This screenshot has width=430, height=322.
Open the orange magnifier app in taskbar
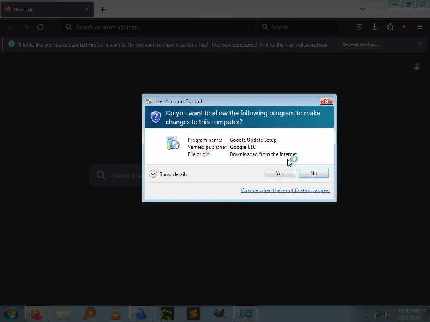89,314
